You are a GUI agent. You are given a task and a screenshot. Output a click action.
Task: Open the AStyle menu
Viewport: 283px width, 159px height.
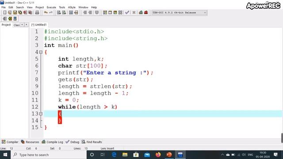pos(72,8)
